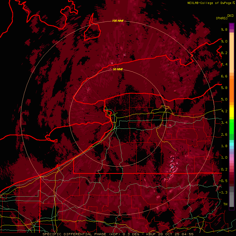Viewport: 236px width, 236px height.
Task: Click the 2.6 legend value
Action: tap(224, 135)
